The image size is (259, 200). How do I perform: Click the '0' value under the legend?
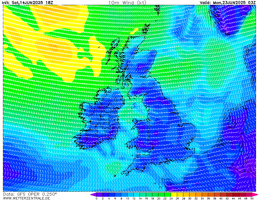[96, 198]
